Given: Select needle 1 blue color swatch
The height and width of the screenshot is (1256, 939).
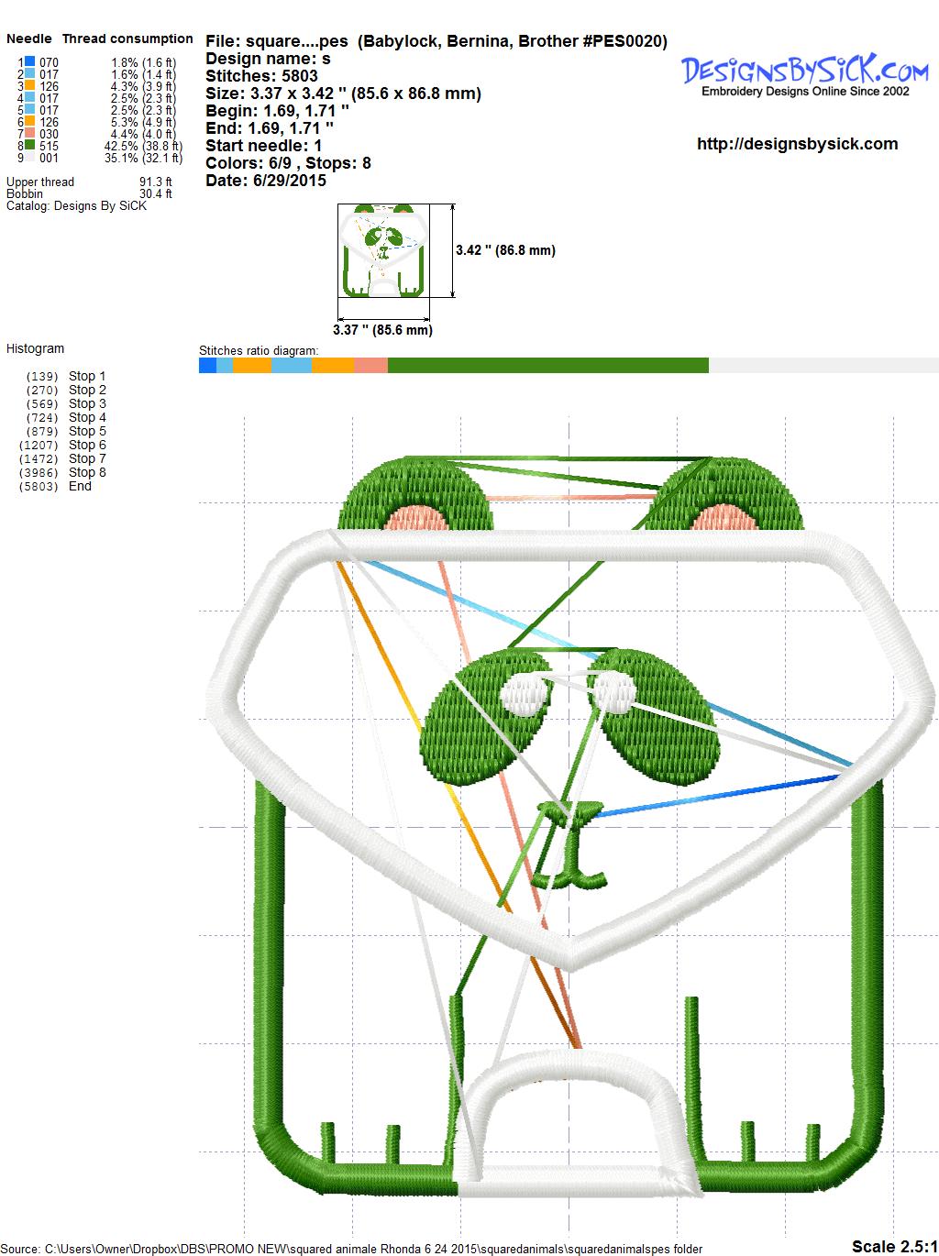Looking at the screenshot, I should coord(30,62).
